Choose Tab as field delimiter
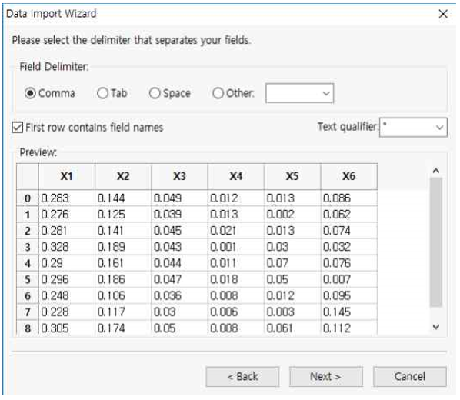Screen dimensions: 460x400 (x=102, y=93)
